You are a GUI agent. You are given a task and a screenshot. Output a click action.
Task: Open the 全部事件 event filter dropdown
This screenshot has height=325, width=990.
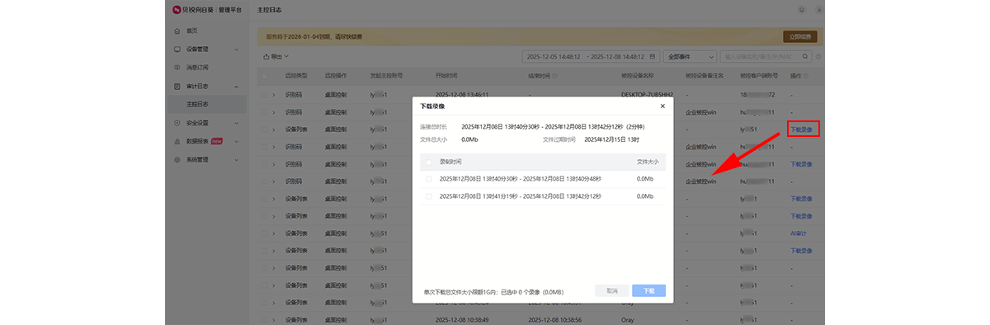click(x=690, y=56)
